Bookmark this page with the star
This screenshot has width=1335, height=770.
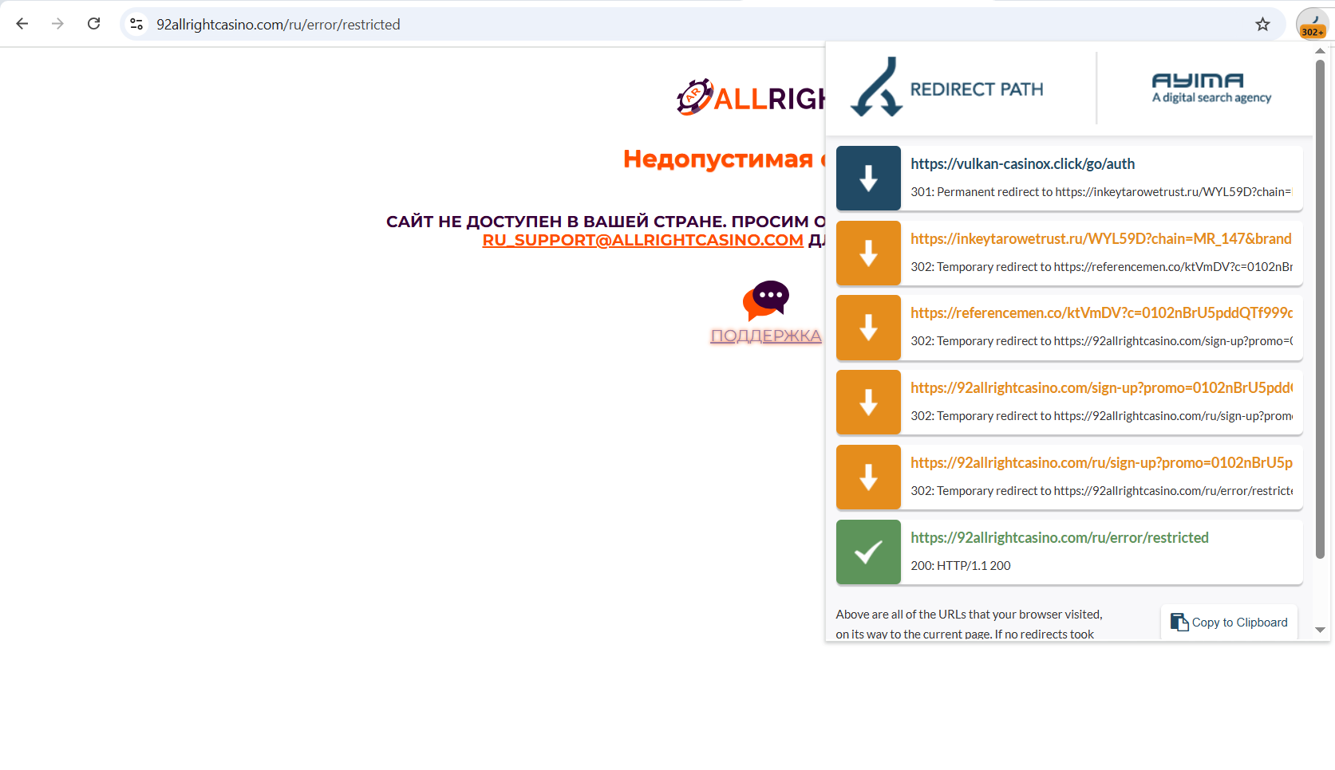tap(1262, 24)
